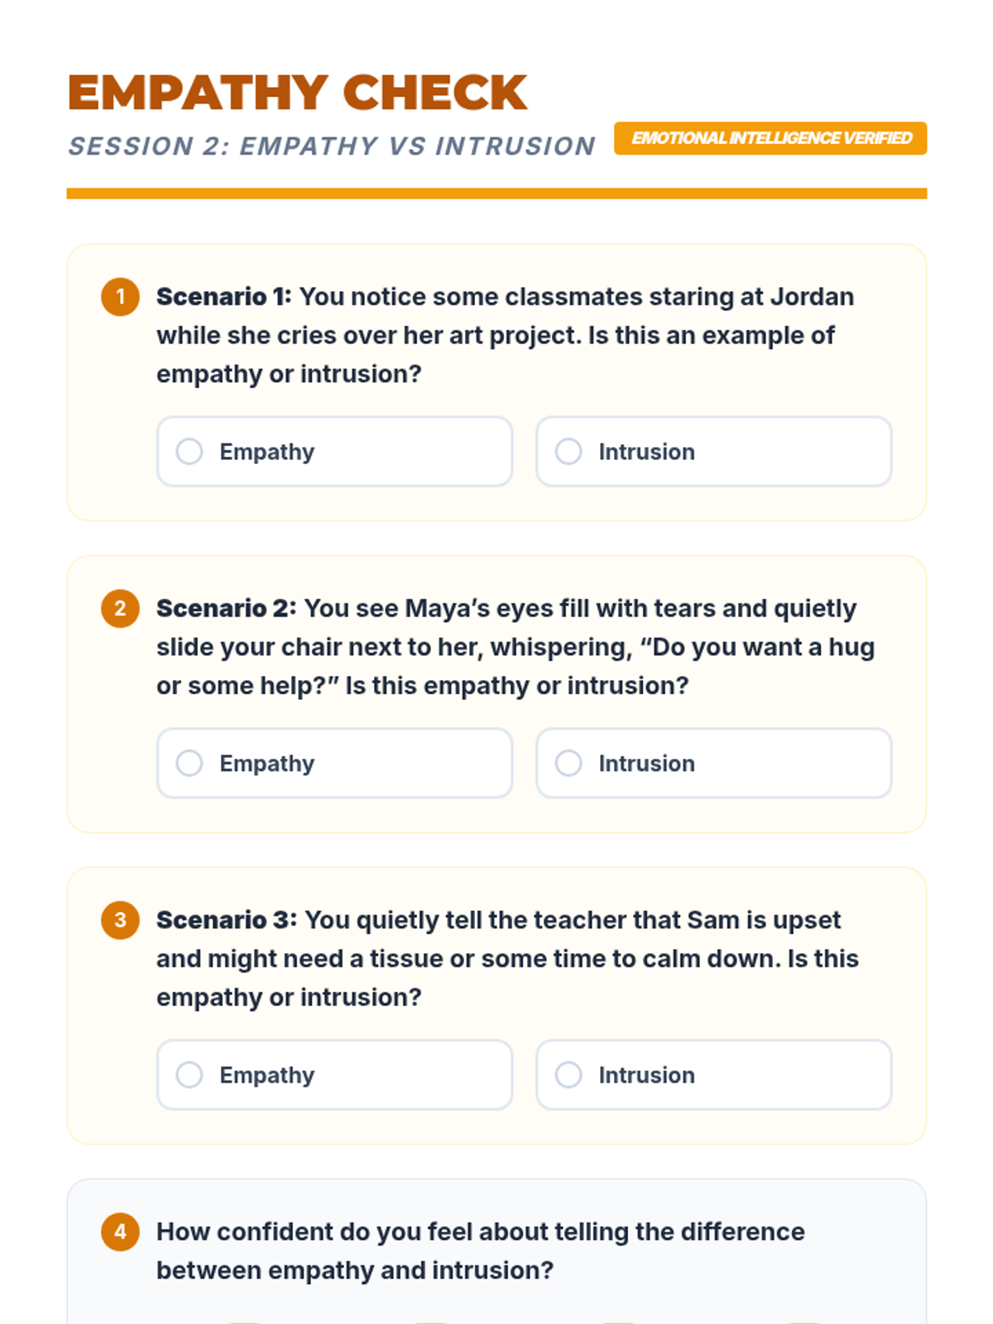Click the Emotional Intelligence Verified badge
Screen dimensions: 993x1324
pyautogui.click(x=770, y=138)
